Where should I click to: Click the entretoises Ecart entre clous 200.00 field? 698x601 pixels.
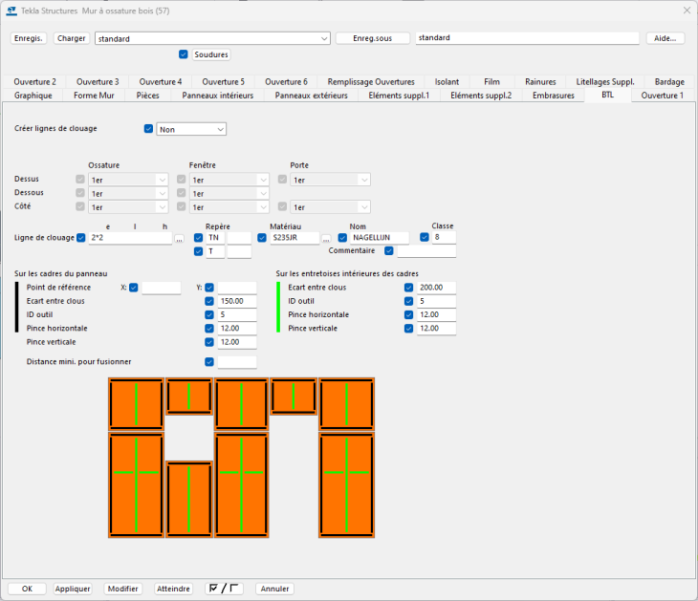click(x=436, y=288)
